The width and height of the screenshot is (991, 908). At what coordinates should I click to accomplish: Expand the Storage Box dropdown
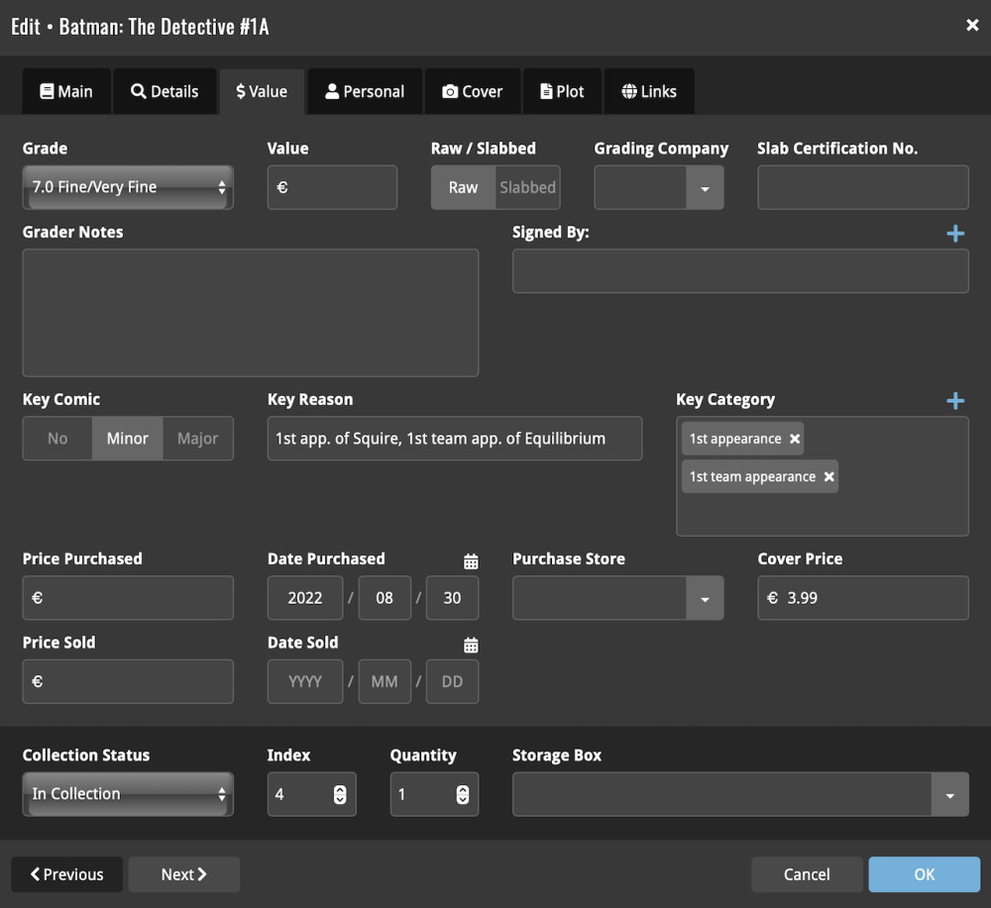pyautogui.click(x=949, y=795)
